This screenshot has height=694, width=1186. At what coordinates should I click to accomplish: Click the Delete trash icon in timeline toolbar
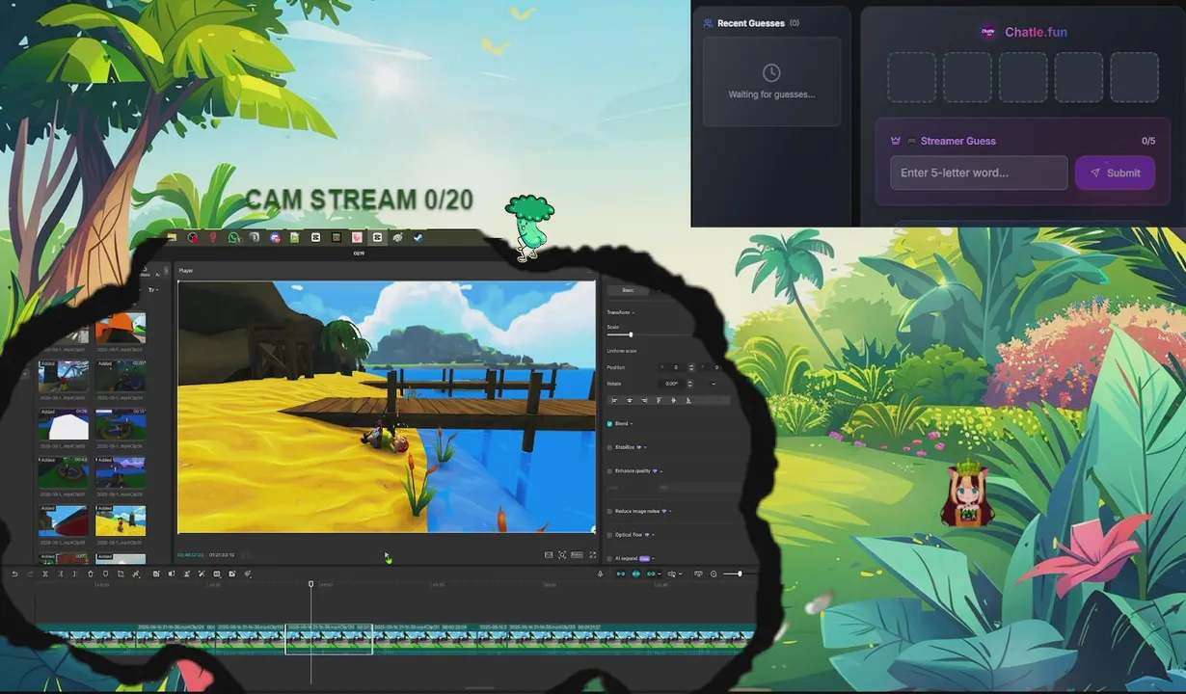coord(91,574)
